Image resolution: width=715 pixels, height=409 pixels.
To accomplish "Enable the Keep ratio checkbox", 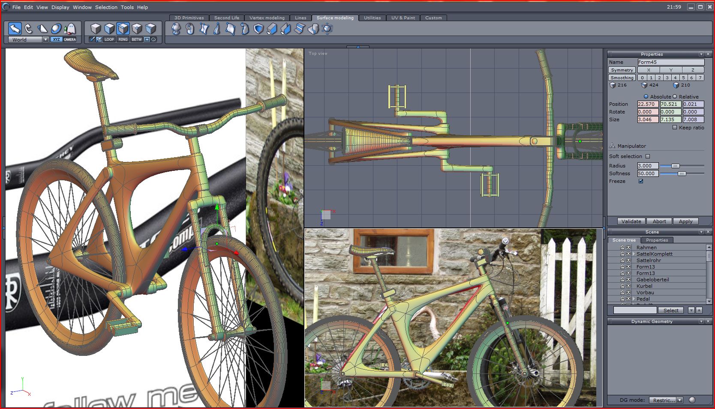I will (675, 128).
